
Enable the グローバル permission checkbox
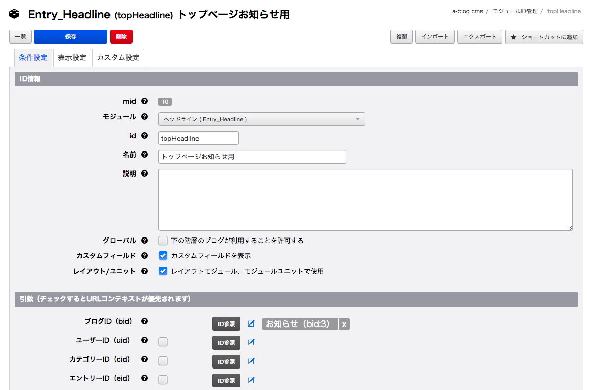163,240
